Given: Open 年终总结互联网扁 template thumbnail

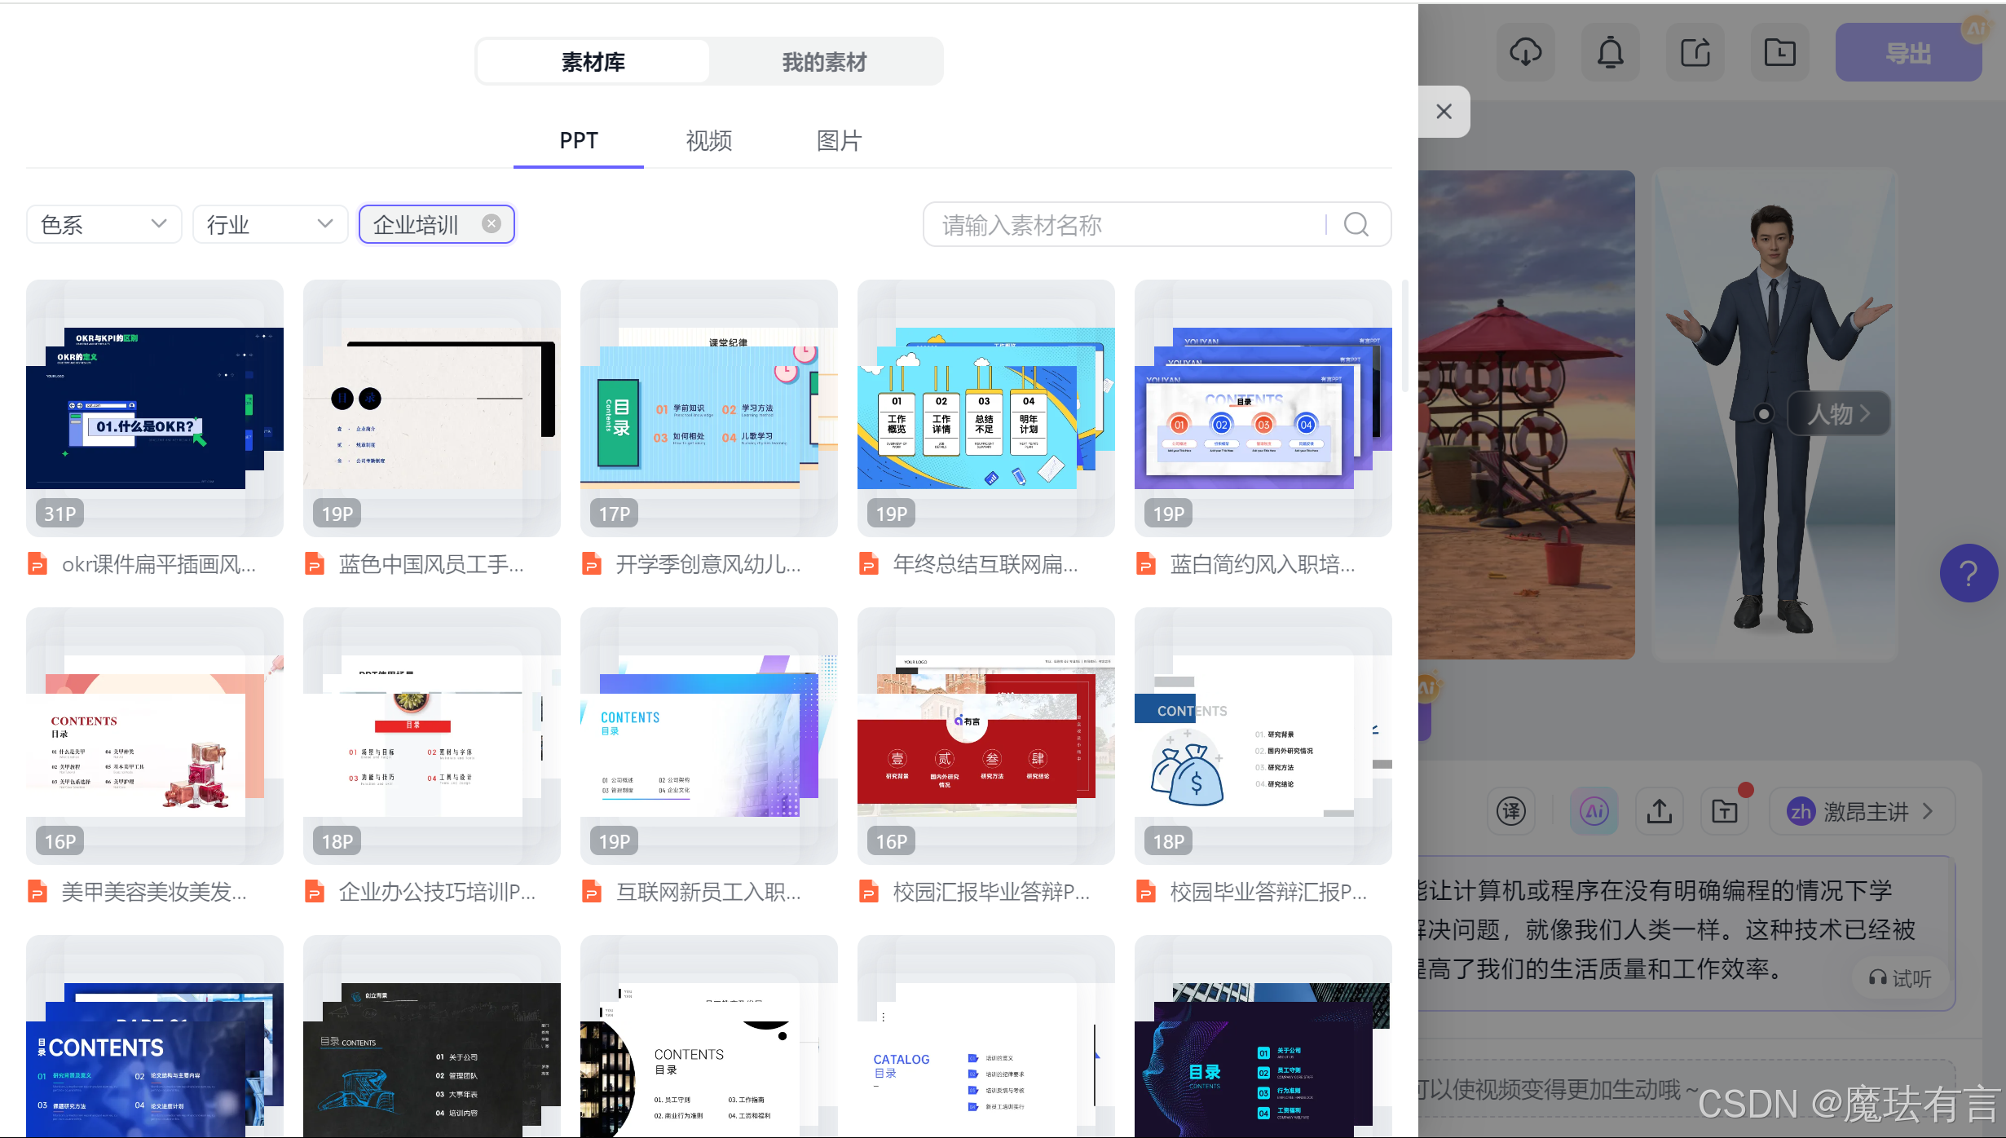Looking at the screenshot, I should [986, 408].
